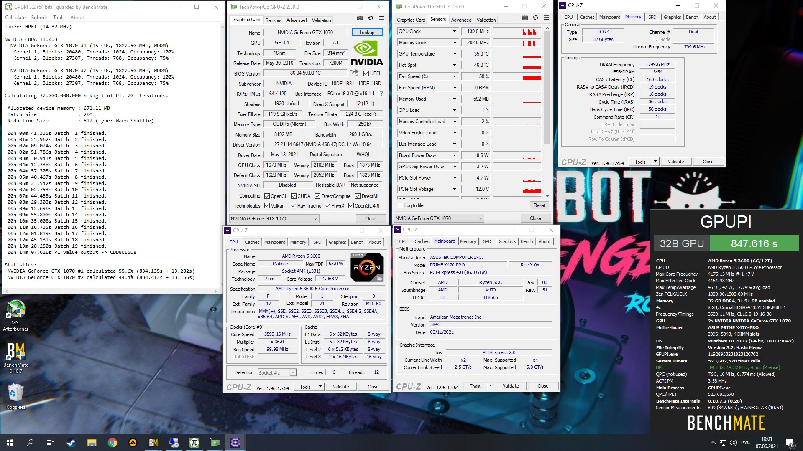The width and height of the screenshot is (803, 451).
Task: Open the notification center icon
Action: click(x=790, y=443)
